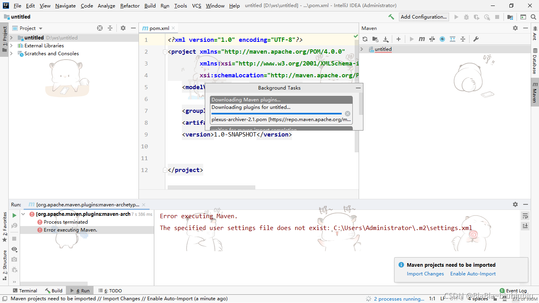The width and height of the screenshot is (539, 303).
Task: Switch to the Terminal tool tab
Action: [25, 290]
